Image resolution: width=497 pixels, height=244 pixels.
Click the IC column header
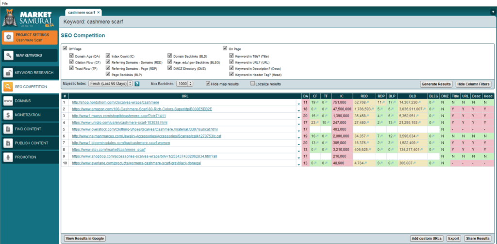click(x=342, y=96)
